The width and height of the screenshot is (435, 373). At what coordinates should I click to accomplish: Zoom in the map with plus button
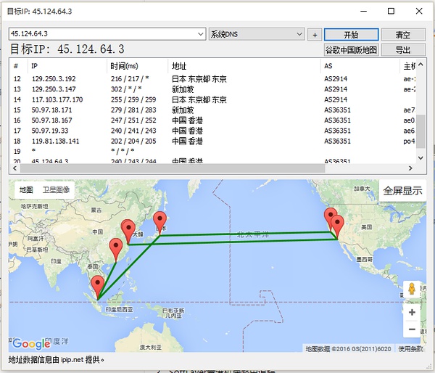click(x=412, y=312)
